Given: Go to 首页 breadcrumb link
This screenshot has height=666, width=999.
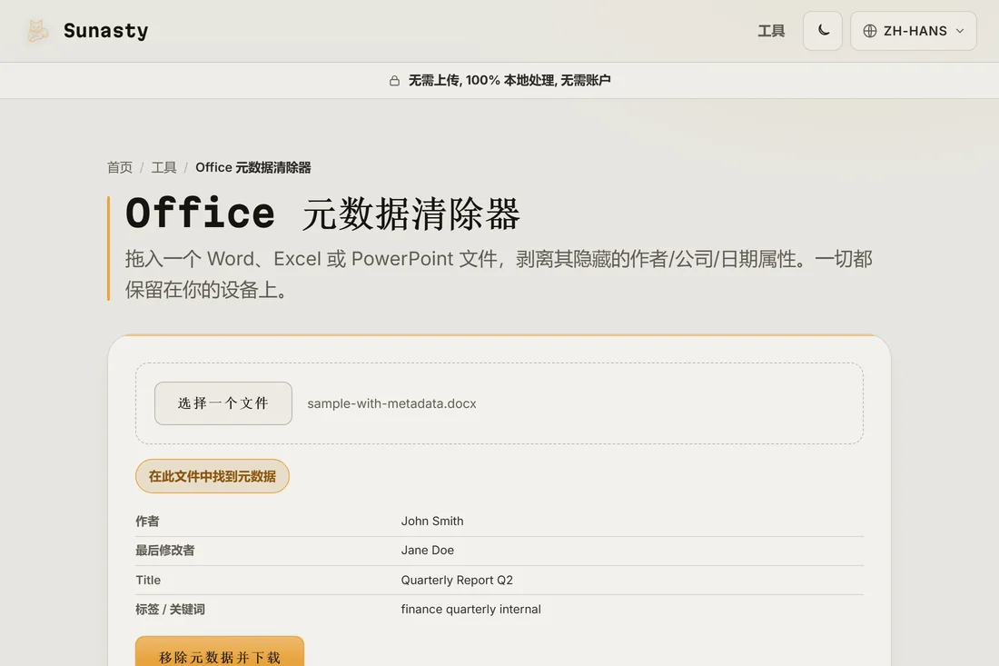Looking at the screenshot, I should [120, 167].
